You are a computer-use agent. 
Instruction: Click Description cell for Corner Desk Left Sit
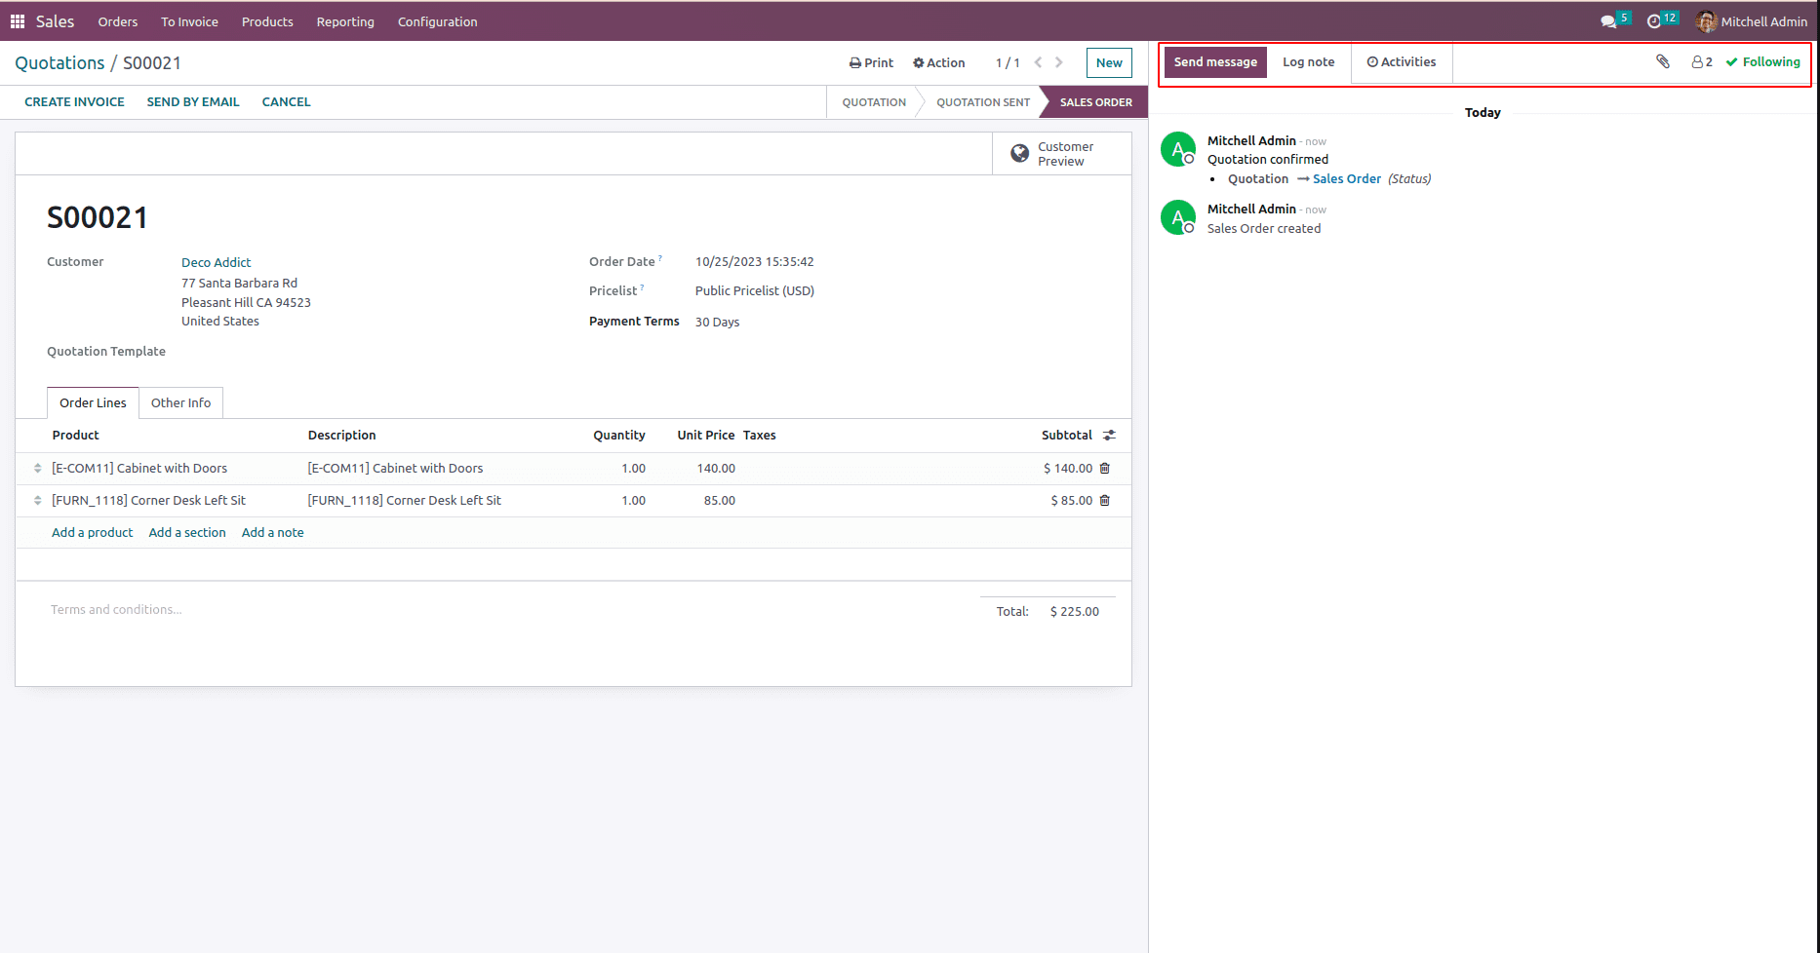click(x=404, y=501)
